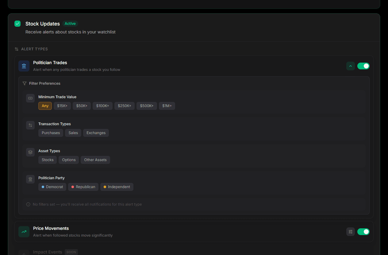Pick the Democrat party filter
Screen dimensions: 388x255
(52, 187)
